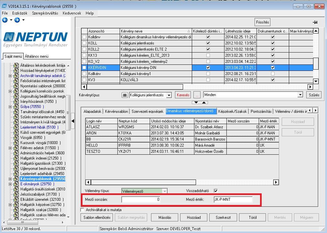Toggle Dokumentumok checkbox in Kollkérv row

273,73
